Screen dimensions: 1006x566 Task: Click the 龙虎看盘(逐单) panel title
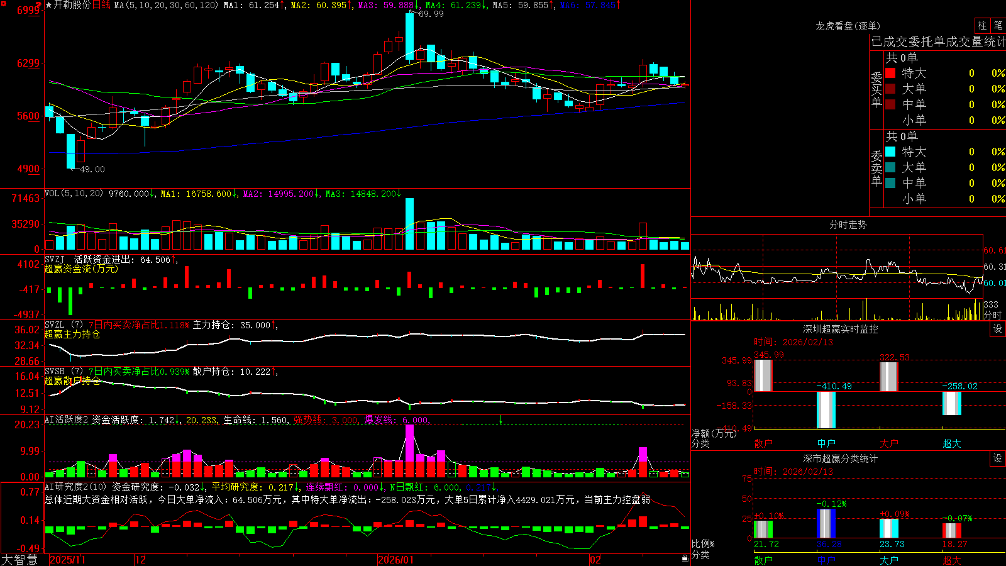pyautogui.click(x=848, y=26)
